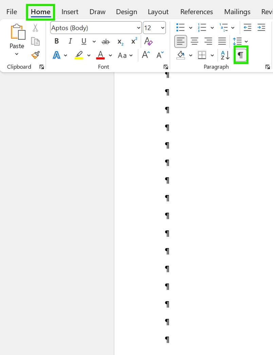Insert a multilevel list
This screenshot has height=355, width=273.
tap(223, 28)
